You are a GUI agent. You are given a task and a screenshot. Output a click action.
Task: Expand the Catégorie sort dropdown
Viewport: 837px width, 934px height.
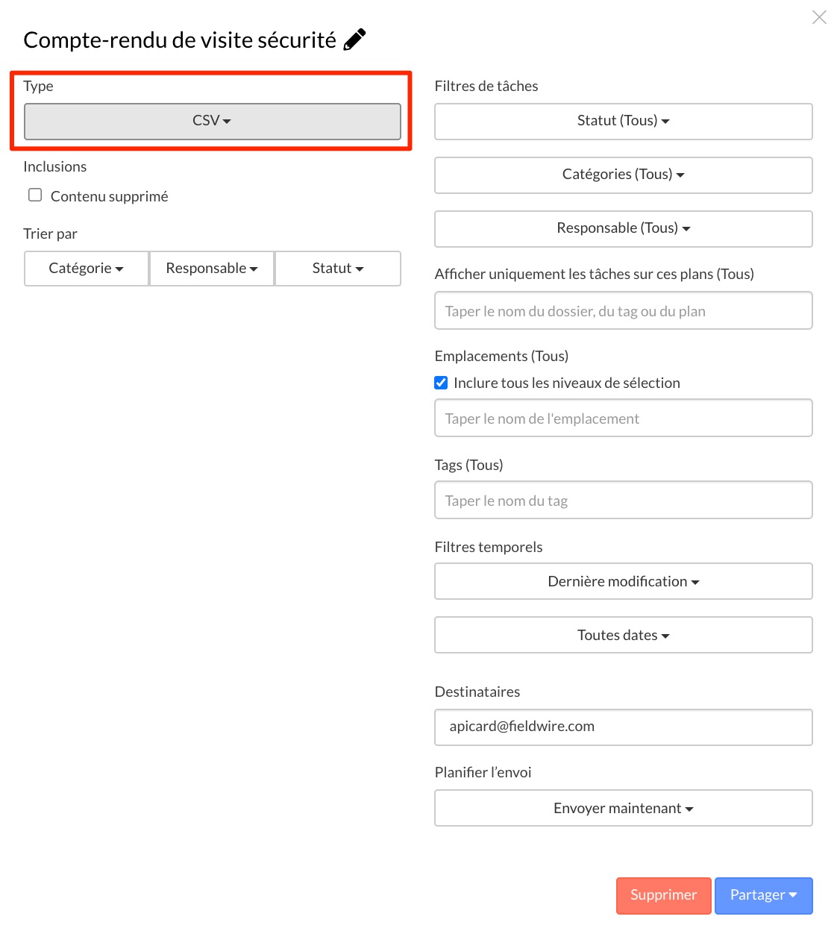87,269
